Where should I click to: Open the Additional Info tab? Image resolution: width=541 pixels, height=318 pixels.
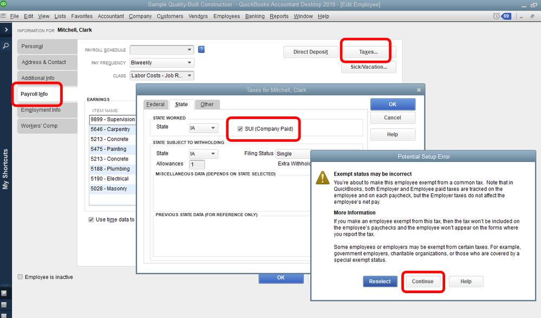click(47, 78)
